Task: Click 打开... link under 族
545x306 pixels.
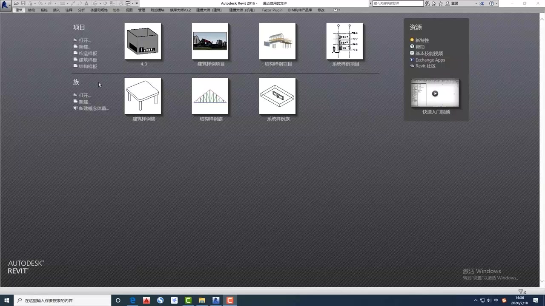Action: click(85, 95)
